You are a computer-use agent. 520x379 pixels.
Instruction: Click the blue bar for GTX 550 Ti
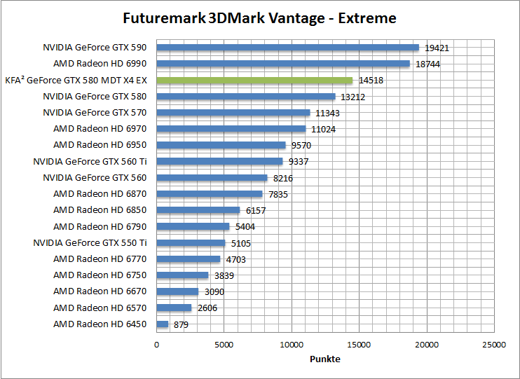point(191,242)
